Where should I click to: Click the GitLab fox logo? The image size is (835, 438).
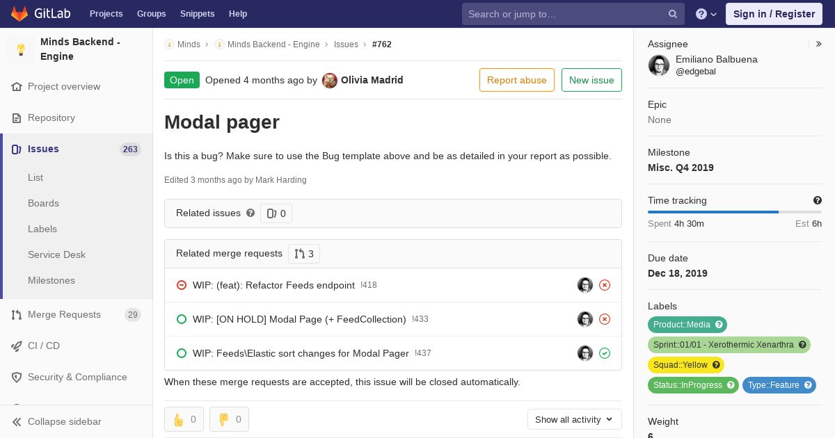coord(19,13)
